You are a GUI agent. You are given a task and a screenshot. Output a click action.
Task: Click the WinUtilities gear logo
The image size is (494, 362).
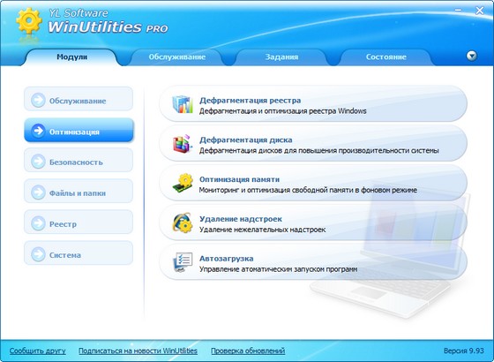[x=28, y=21]
